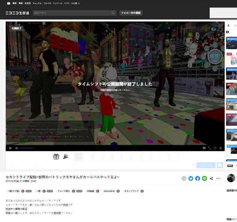The image size is (237, 222).
Task: Share the broadcast on Twitter
Action: point(191,178)
